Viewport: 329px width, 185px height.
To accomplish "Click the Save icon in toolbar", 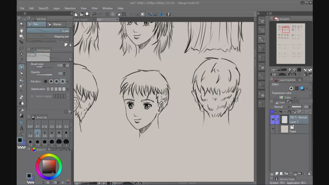I will tap(87, 14).
